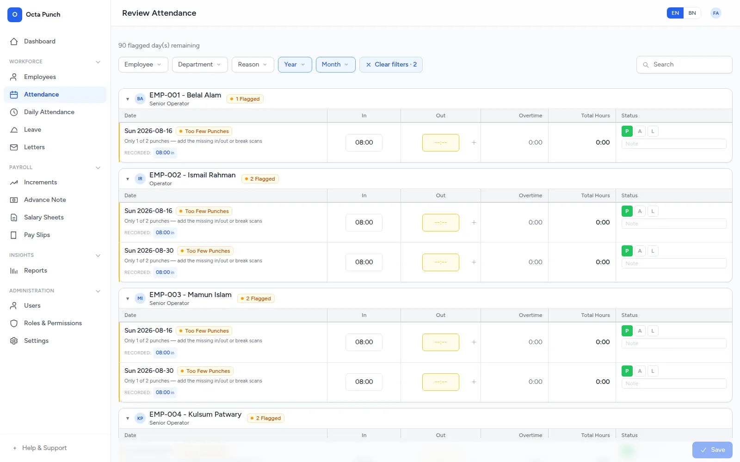This screenshot has width=740, height=462.
Task: Open Advance Note page
Action: tap(55, 200)
